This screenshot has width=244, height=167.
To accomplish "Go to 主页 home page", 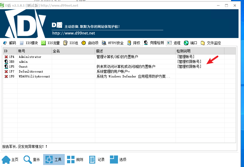I will [x=10, y=160].
